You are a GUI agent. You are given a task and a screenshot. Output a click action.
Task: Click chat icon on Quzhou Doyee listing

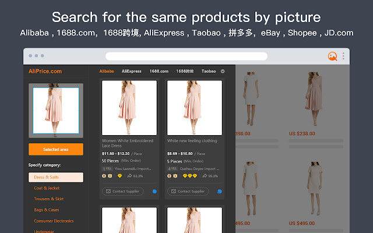coord(220,192)
